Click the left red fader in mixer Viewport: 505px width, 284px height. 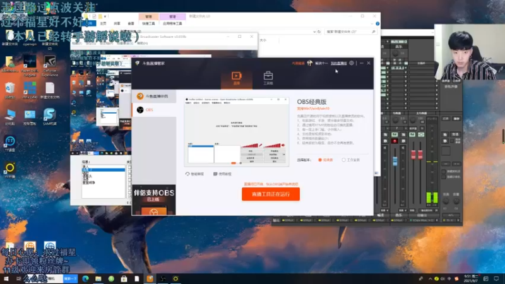pos(413,155)
